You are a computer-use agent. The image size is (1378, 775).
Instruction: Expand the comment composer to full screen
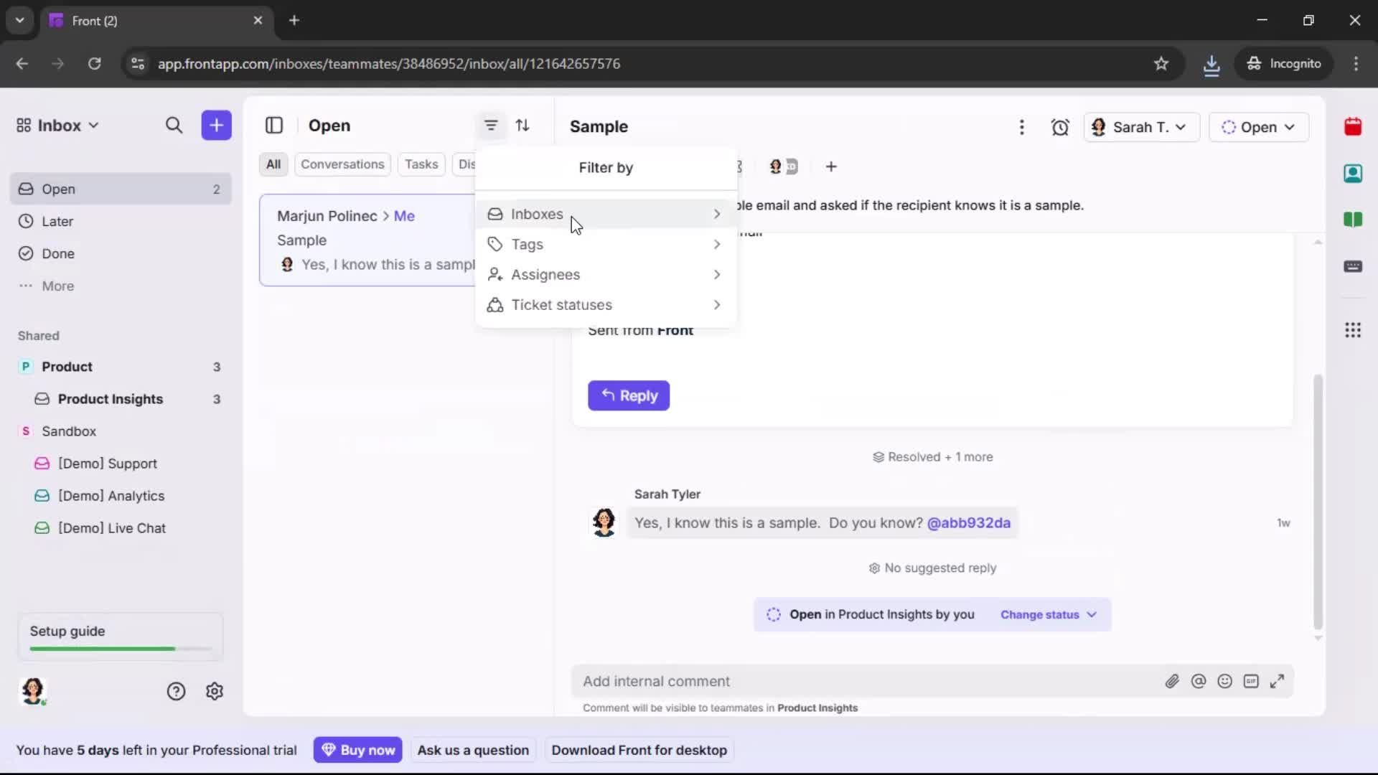1278,681
